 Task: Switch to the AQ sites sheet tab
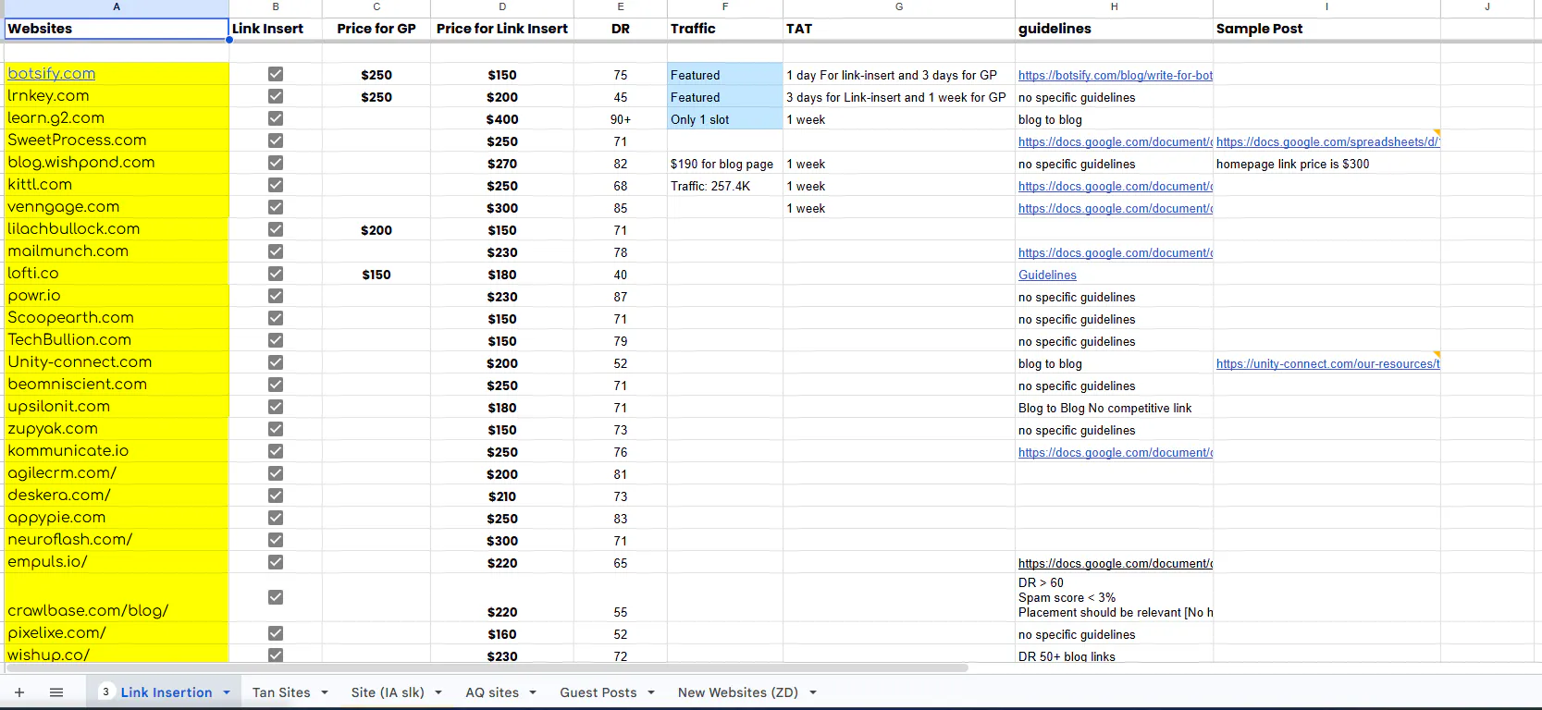coord(492,692)
